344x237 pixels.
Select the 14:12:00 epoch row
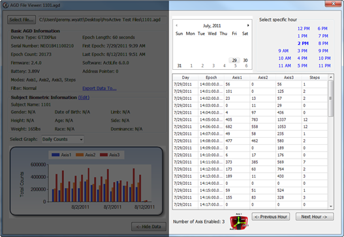click(250, 169)
